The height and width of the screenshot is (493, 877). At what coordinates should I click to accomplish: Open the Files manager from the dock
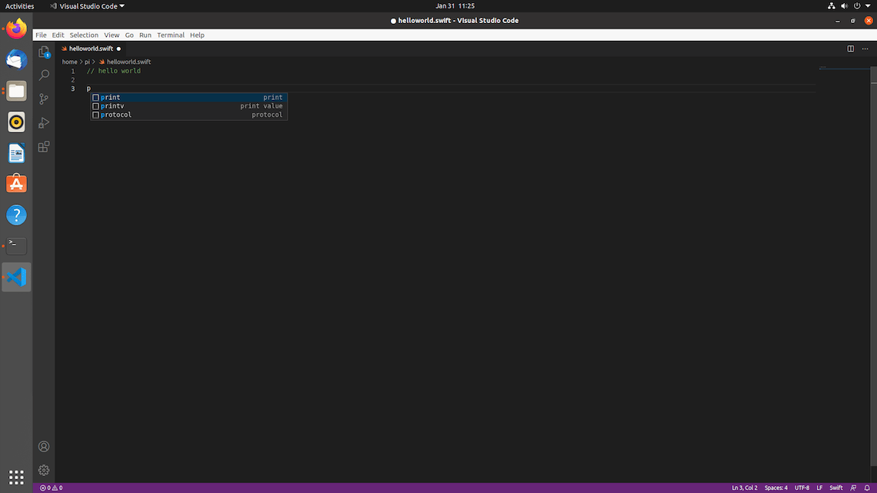16,91
